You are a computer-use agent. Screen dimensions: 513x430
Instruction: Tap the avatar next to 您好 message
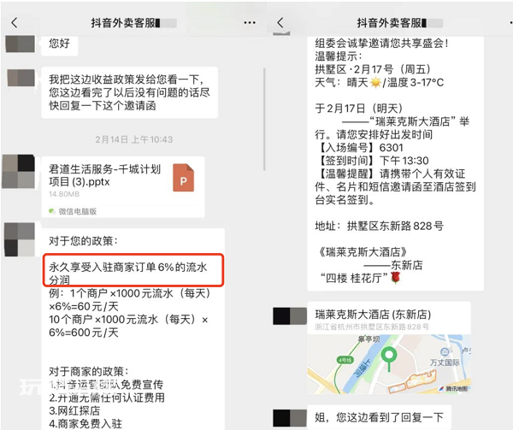pos(21,44)
